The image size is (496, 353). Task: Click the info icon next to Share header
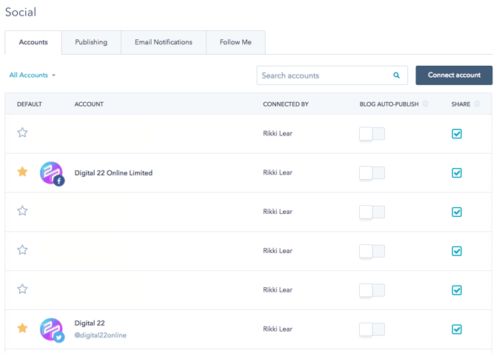[x=477, y=104]
